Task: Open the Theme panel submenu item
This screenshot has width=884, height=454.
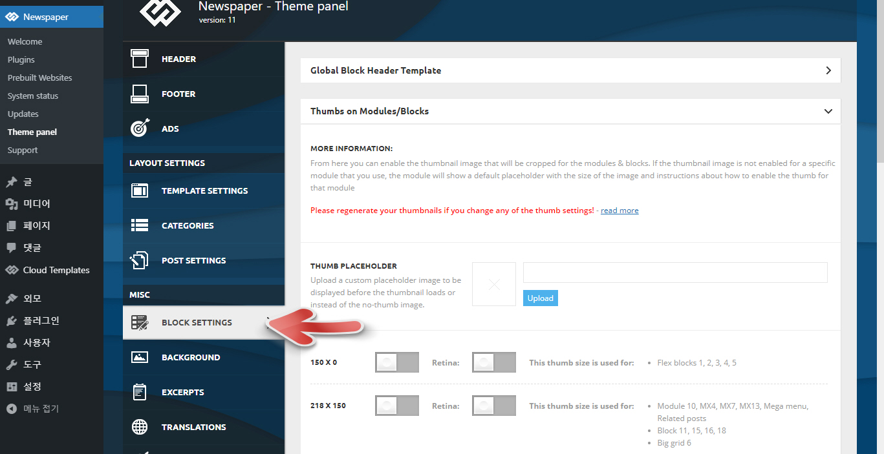Action: point(32,132)
